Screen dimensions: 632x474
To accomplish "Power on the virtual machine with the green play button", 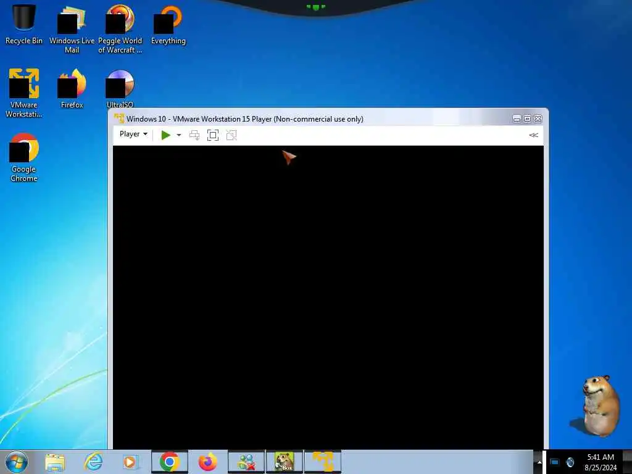I will tap(165, 135).
